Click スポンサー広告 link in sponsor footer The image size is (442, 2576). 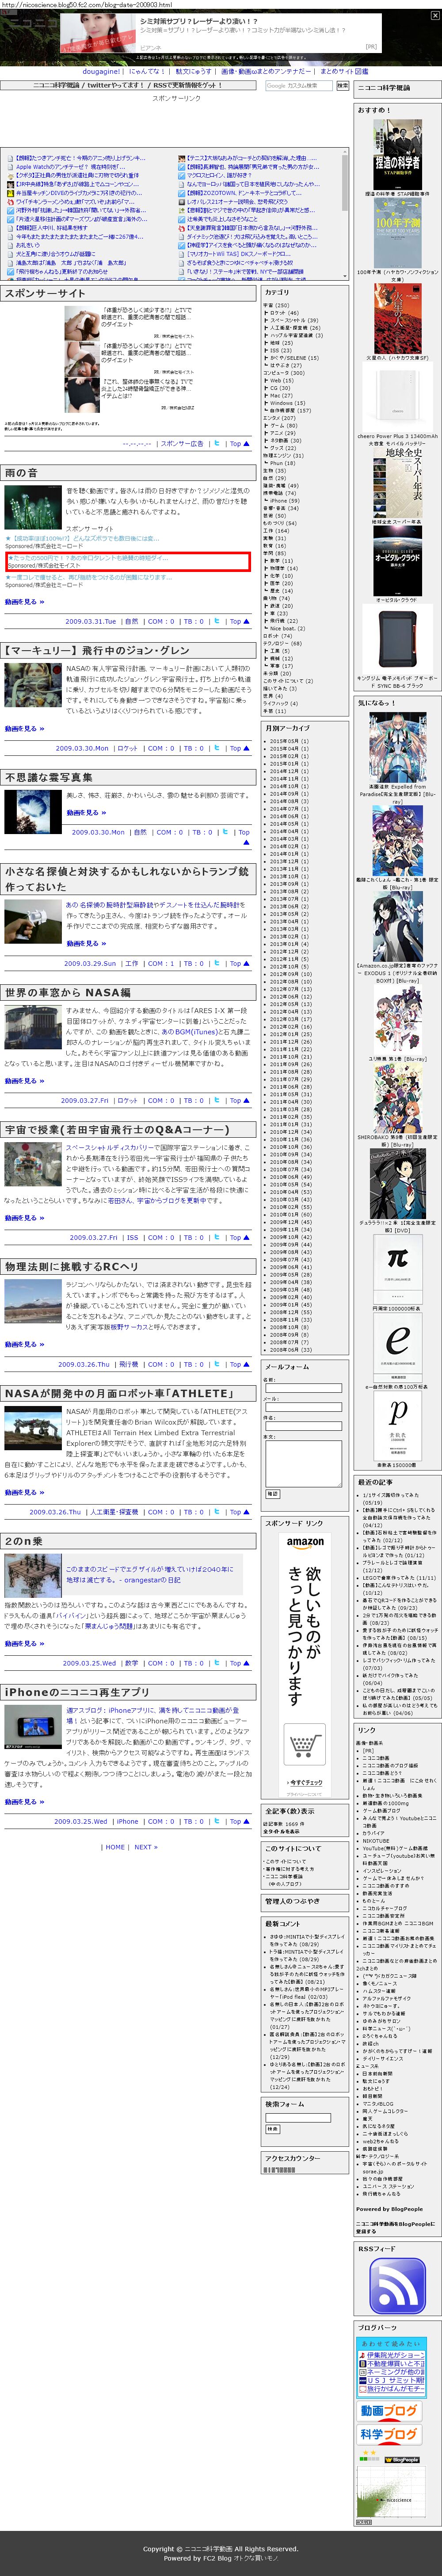[x=182, y=443]
